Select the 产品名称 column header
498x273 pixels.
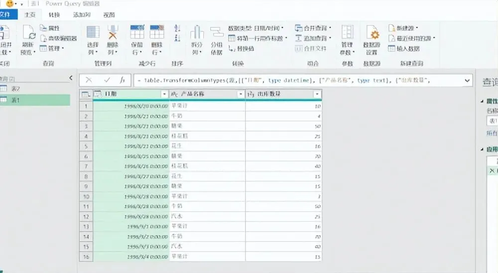point(208,94)
